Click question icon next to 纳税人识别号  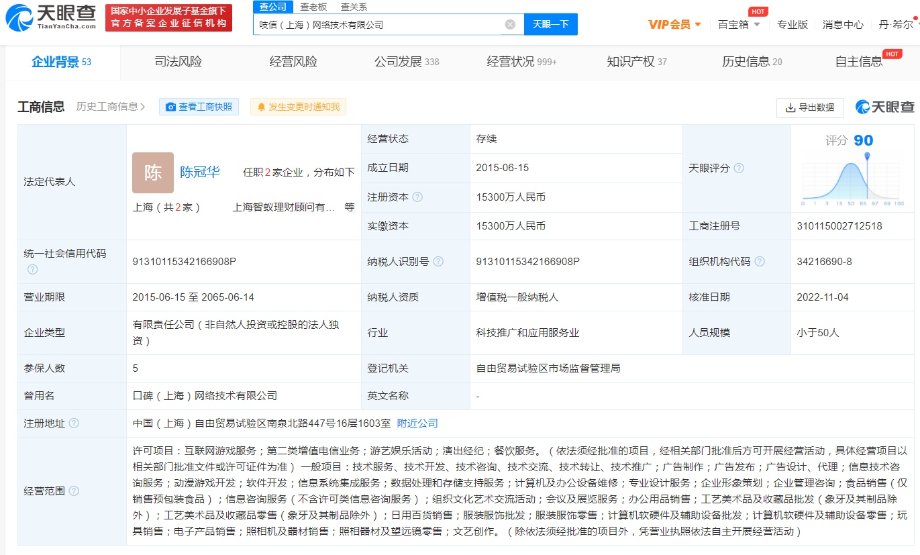click(438, 262)
